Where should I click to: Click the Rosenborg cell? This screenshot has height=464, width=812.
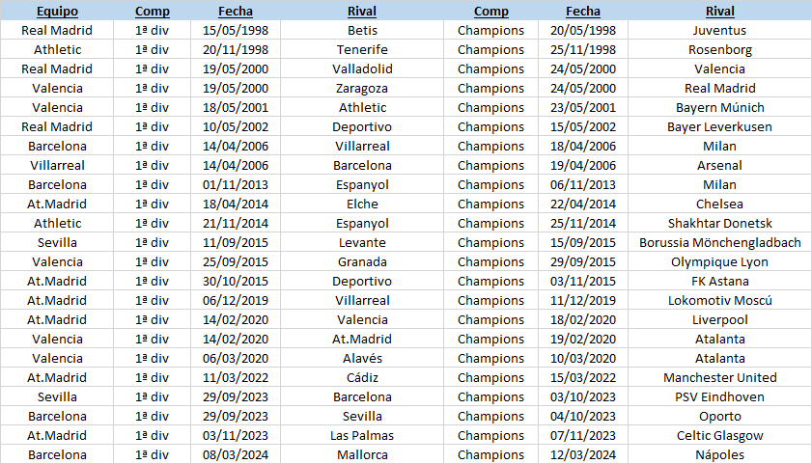[719, 49]
